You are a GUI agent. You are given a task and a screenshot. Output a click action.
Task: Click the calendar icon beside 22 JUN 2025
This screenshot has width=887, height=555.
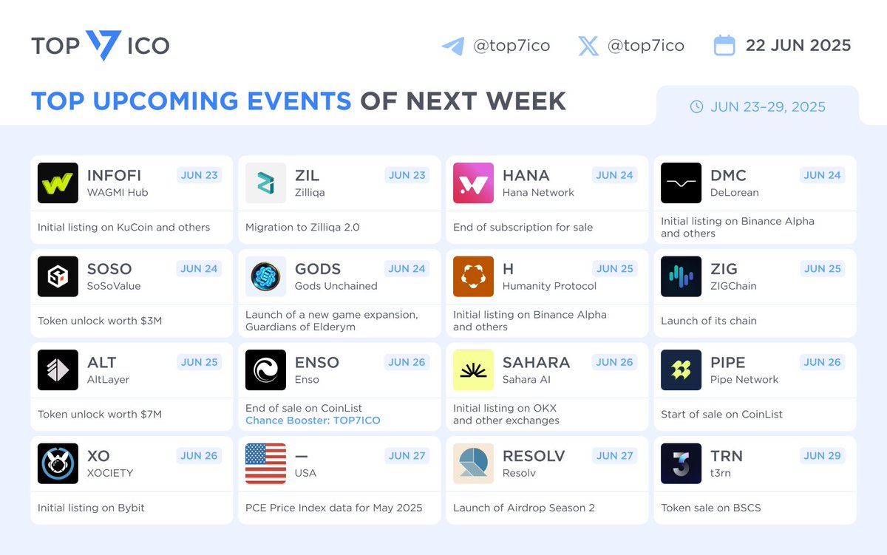coord(724,46)
